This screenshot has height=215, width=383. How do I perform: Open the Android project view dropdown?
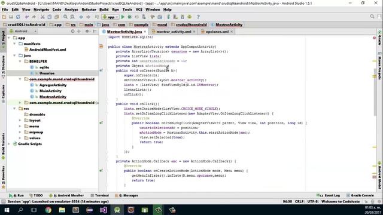(x=23, y=32)
